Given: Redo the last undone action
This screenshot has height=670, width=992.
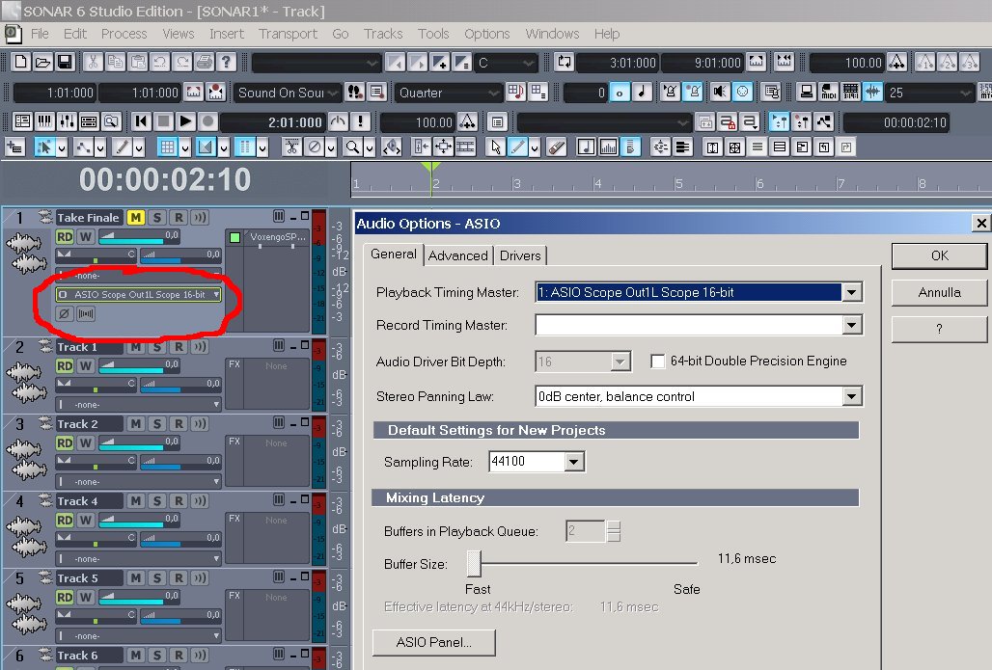Looking at the screenshot, I should 182,62.
